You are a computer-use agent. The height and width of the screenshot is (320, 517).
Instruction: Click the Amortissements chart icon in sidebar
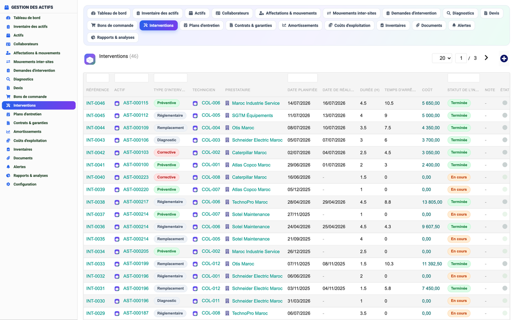tap(8, 132)
